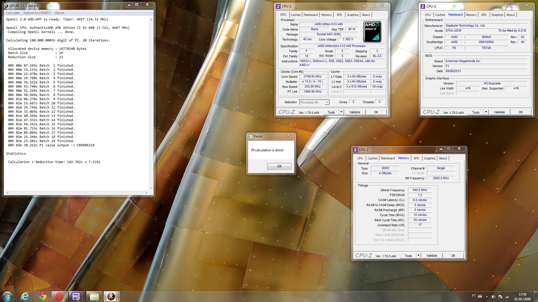The image size is (538, 302).
Task: Click CPU-Z Mainboard window title icon
Action: tap(423, 6)
